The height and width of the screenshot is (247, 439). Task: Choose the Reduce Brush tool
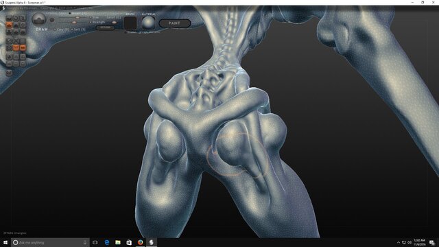point(9,41)
